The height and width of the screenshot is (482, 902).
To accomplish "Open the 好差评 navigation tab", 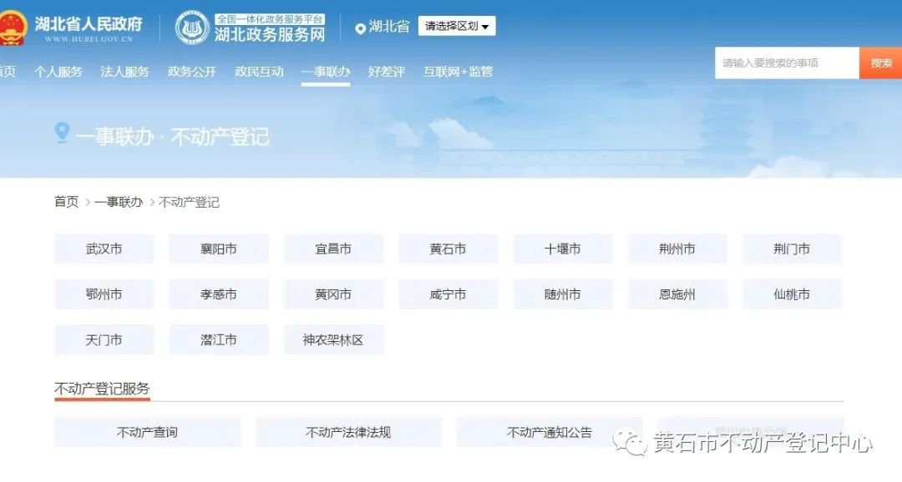I will click(386, 72).
